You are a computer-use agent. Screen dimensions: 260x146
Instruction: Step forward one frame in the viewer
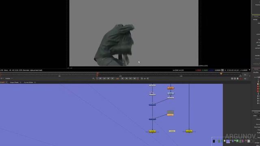click(122, 79)
